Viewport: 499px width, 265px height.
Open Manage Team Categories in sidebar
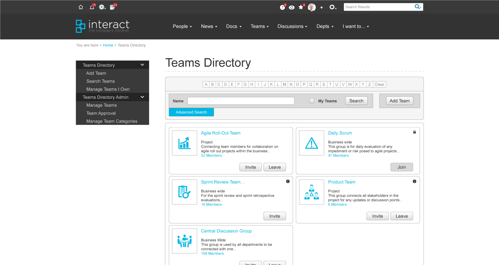112,121
